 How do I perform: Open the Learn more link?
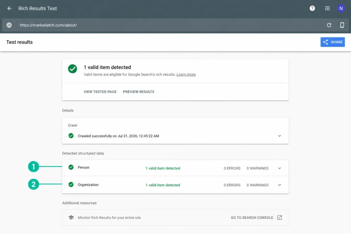tap(186, 74)
